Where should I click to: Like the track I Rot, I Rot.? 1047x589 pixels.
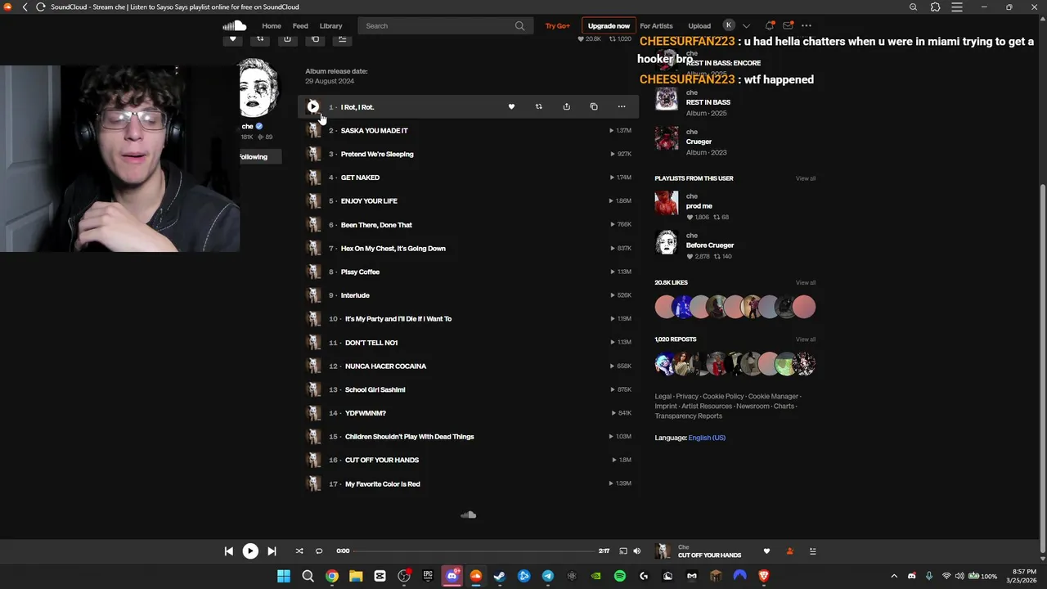pyautogui.click(x=511, y=106)
